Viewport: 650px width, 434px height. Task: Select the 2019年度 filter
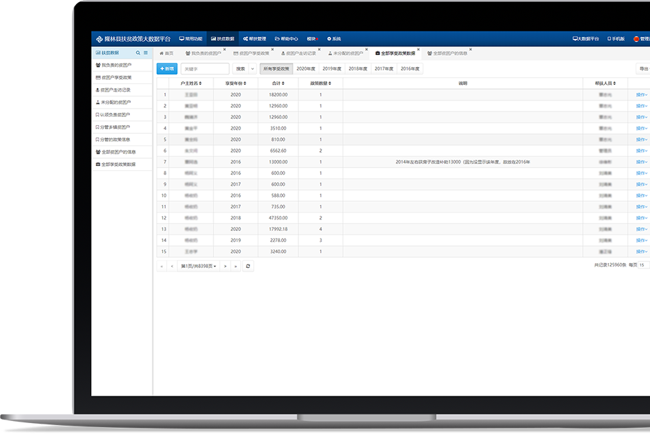coord(332,69)
